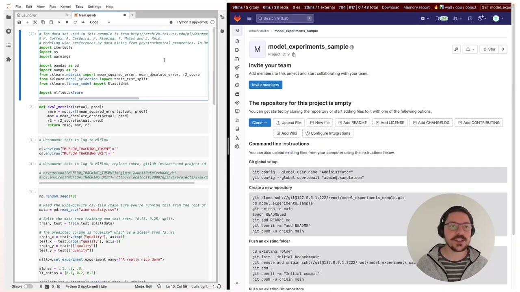Copy the selected cell in notebook toolbar
Screen dimensions: 520x292
click(x=43, y=22)
